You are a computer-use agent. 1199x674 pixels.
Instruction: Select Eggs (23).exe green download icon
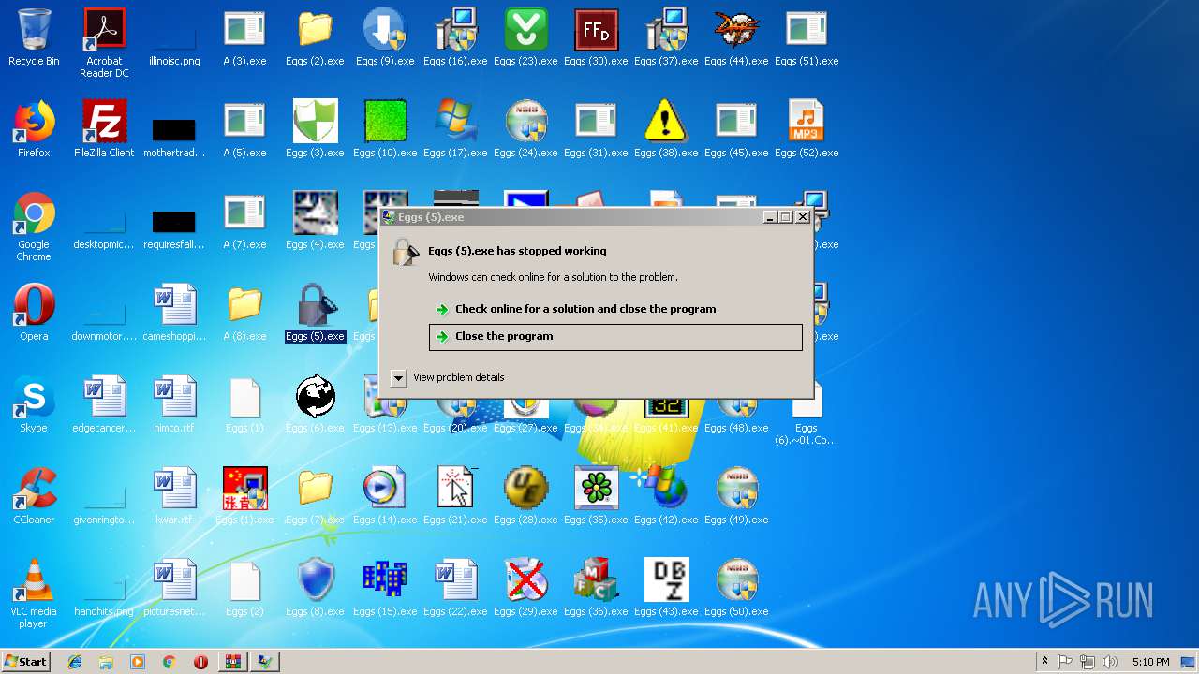[x=525, y=30]
